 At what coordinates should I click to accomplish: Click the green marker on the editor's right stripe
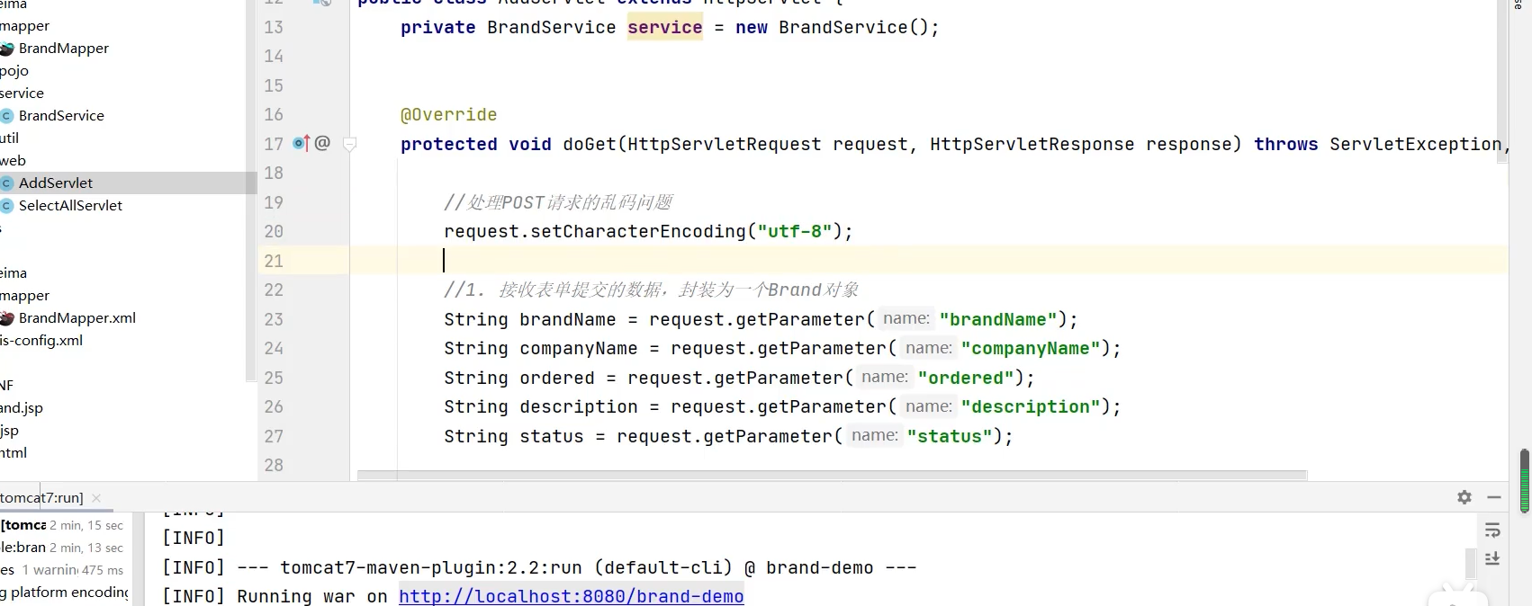point(1524,481)
